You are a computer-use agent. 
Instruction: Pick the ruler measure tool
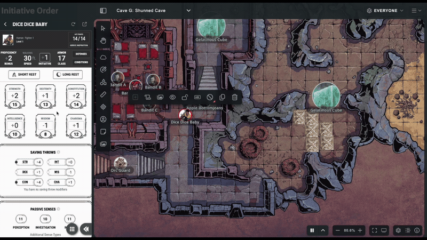(x=103, y=94)
